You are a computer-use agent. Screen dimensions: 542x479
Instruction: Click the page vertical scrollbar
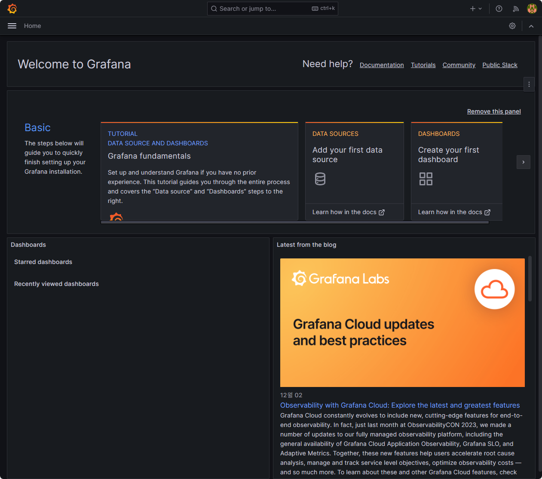click(x=540, y=254)
